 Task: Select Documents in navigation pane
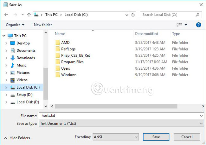tap(26, 50)
